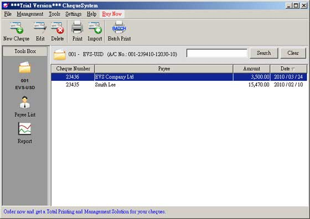Click the account number text 001-239410-12030-10
The height and width of the screenshot is (219, 310).
(x=152, y=54)
